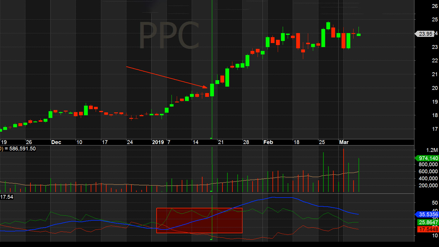This screenshot has width=439, height=247.
Task: Click the 10 level on indicator axis
Action: (435, 236)
